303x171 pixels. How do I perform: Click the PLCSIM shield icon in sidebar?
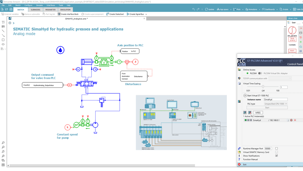239,78
